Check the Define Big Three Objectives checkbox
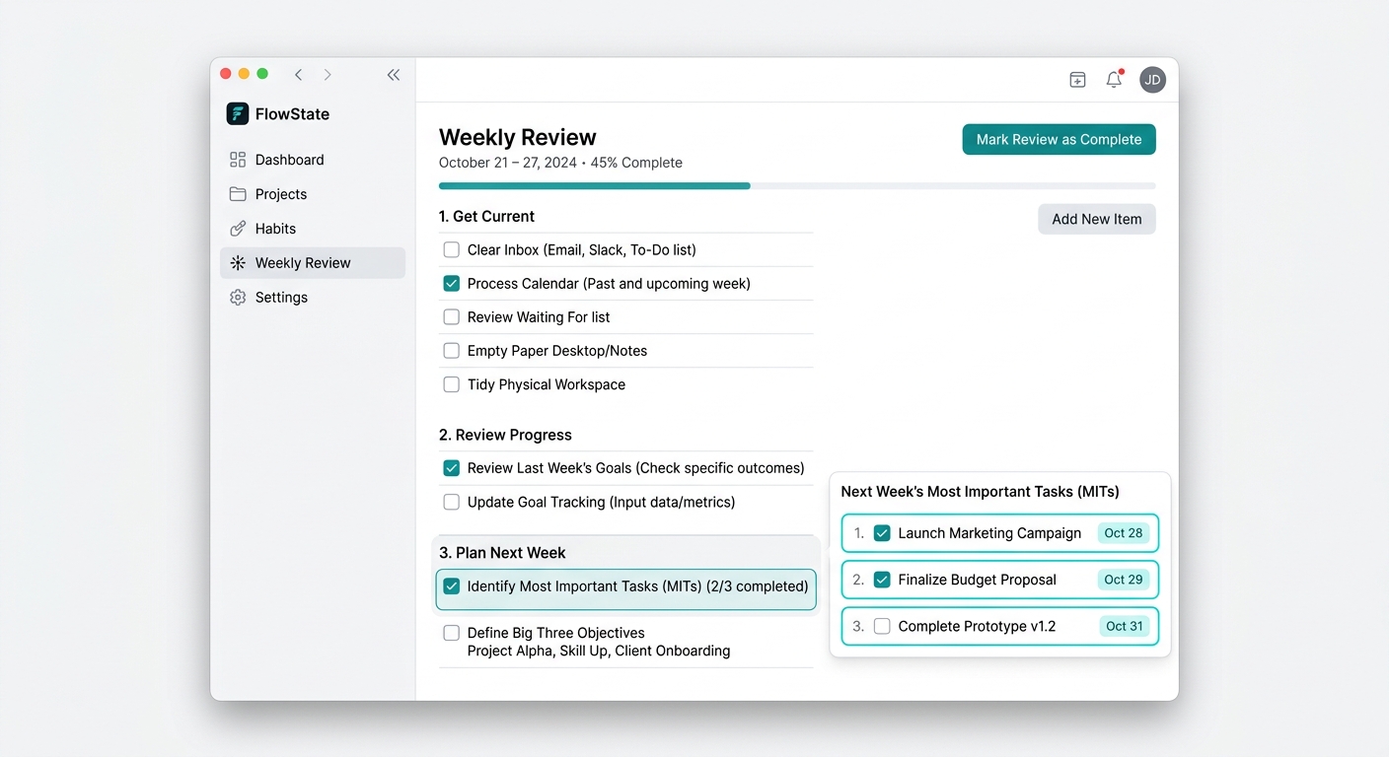Image resolution: width=1389 pixels, height=757 pixels. 452,633
